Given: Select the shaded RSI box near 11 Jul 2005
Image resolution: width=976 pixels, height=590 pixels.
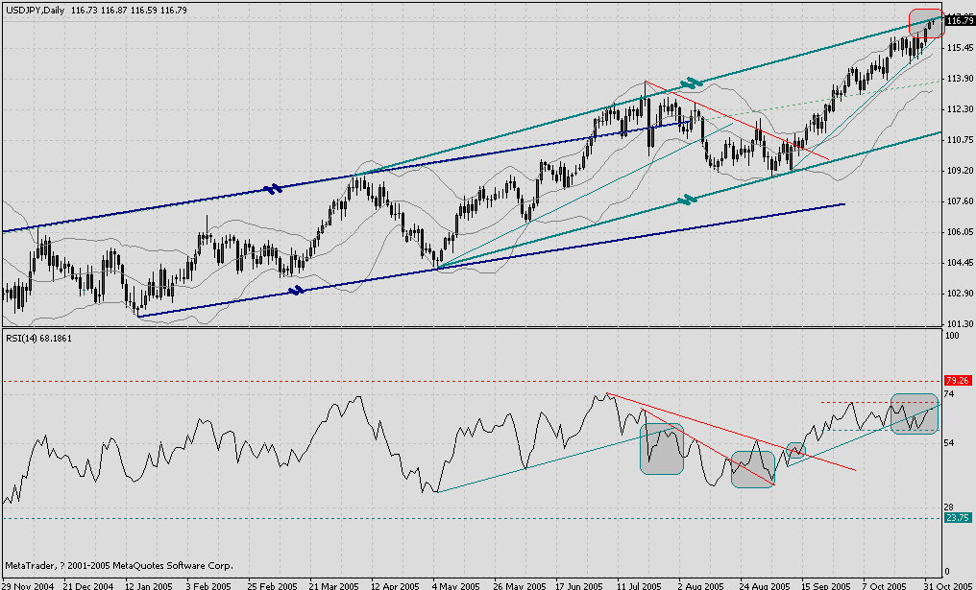Looking at the screenshot, I should (x=662, y=449).
